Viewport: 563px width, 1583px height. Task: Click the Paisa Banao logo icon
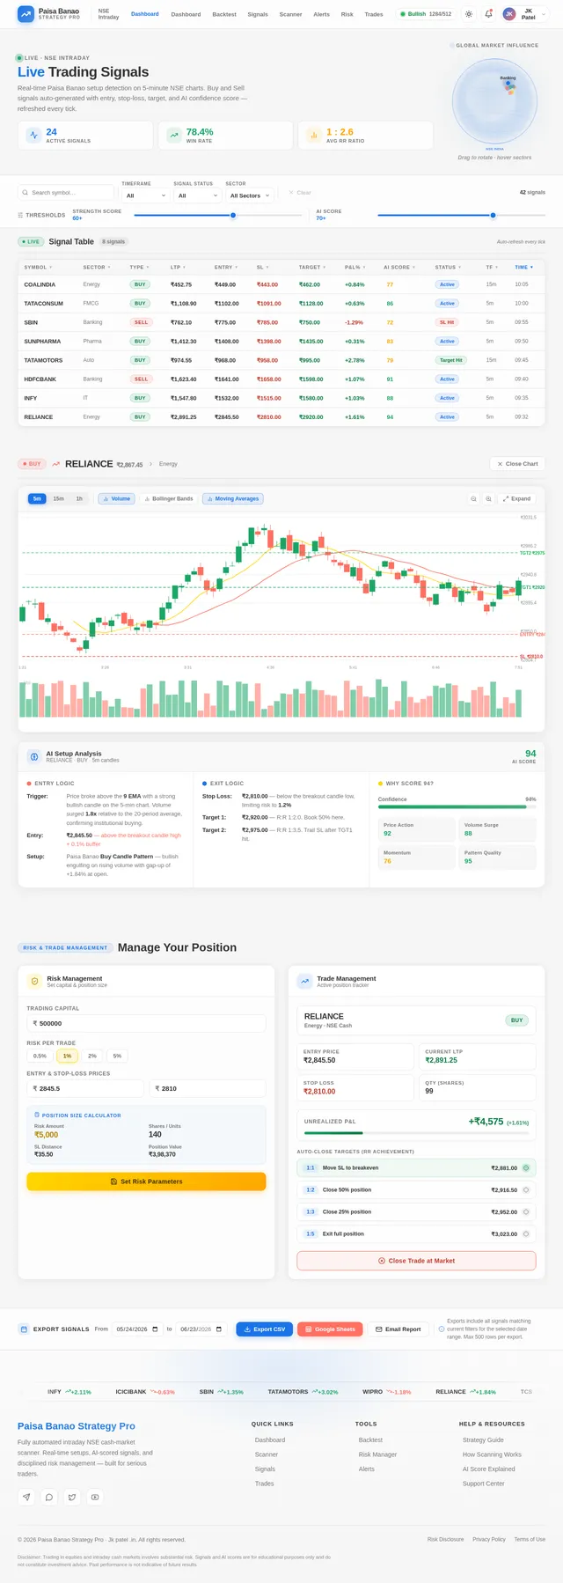tap(26, 14)
